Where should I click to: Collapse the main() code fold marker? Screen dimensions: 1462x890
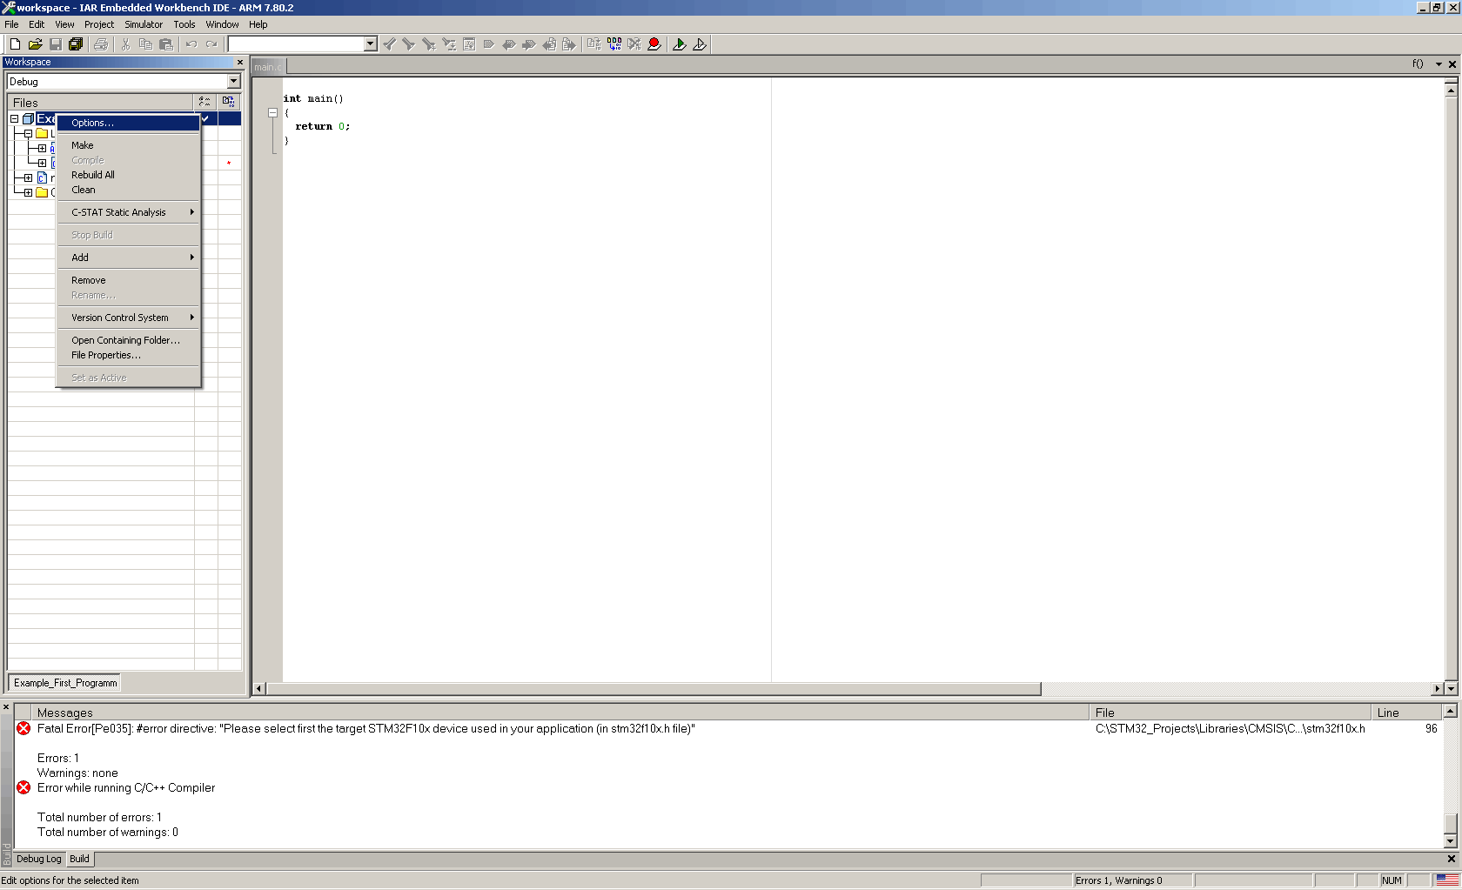272,112
